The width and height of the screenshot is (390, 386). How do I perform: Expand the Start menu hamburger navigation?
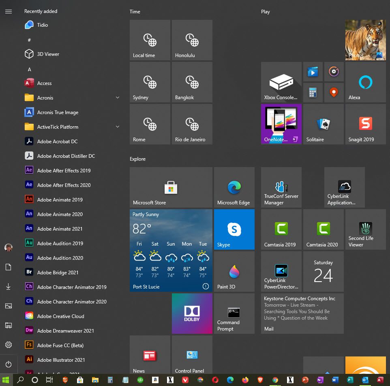click(9, 11)
